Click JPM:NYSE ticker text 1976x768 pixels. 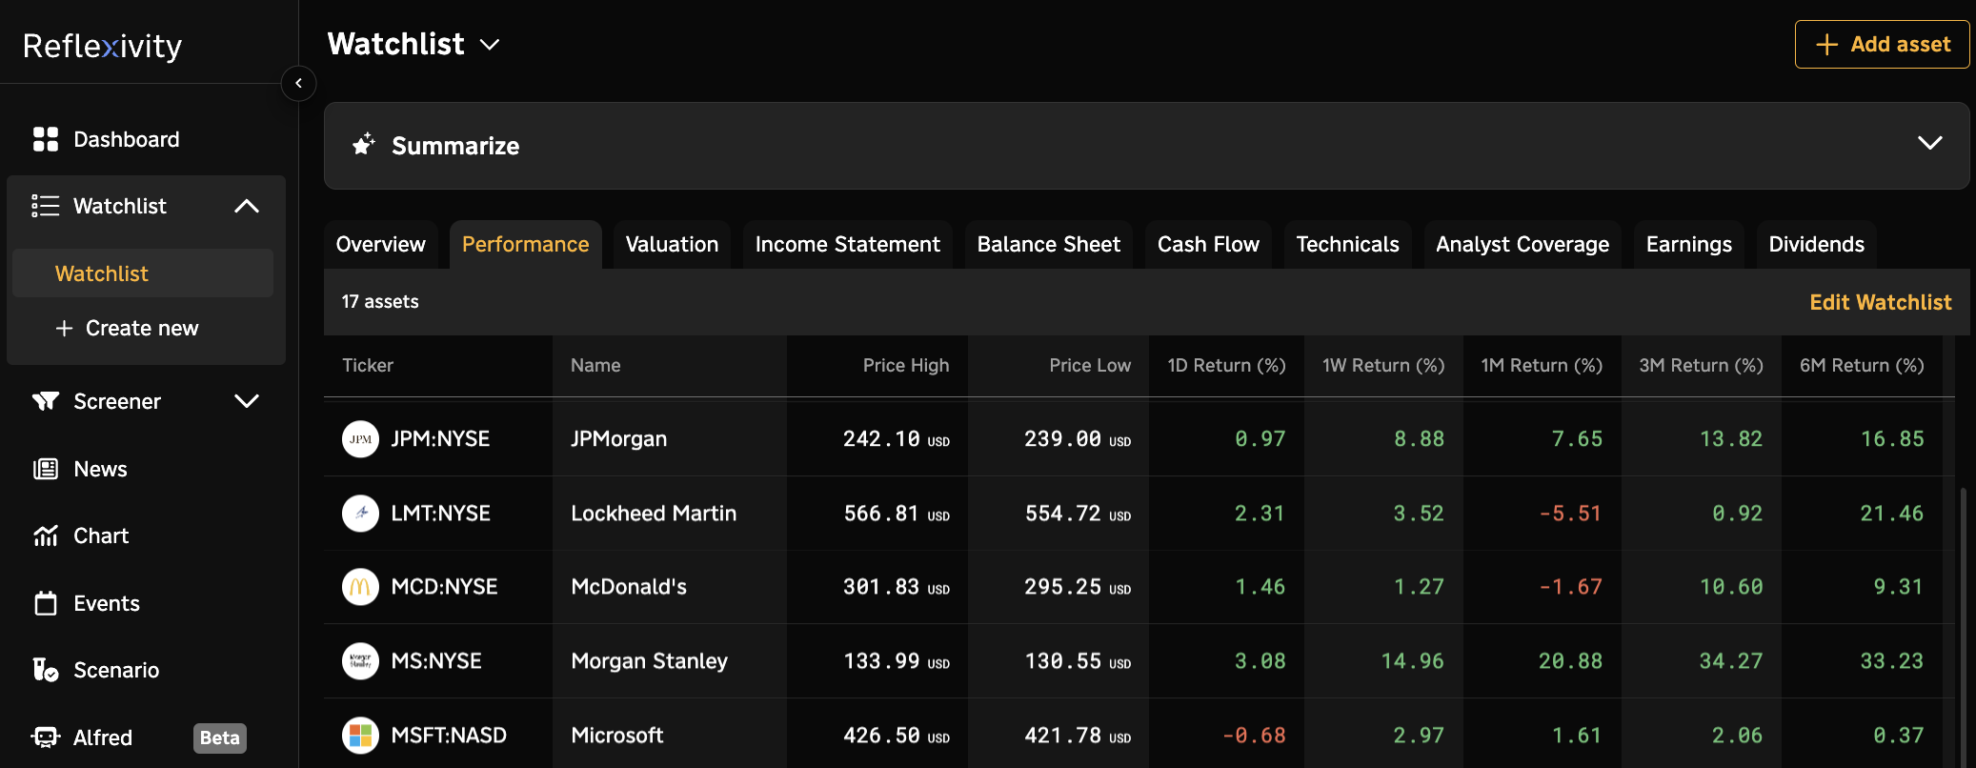[440, 438]
